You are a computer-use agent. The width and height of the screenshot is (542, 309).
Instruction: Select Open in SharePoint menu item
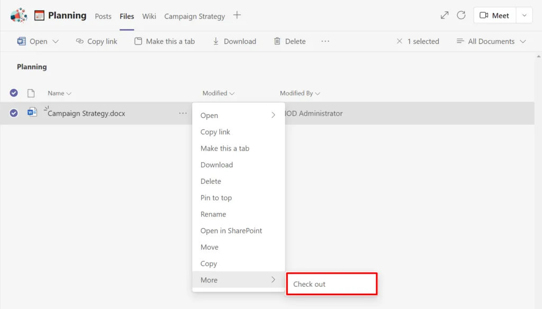(239, 231)
